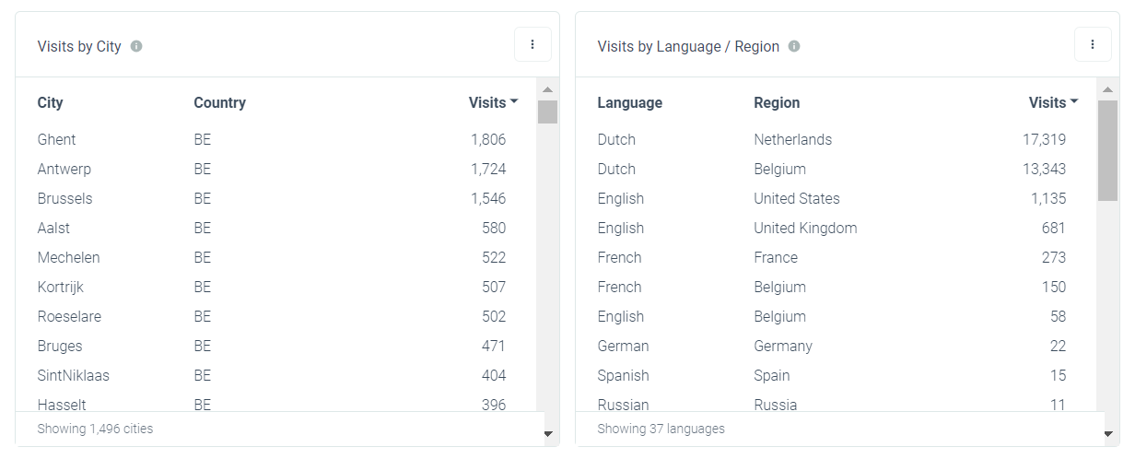Click the United States region cell
The height and width of the screenshot is (459, 1135).
(797, 198)
